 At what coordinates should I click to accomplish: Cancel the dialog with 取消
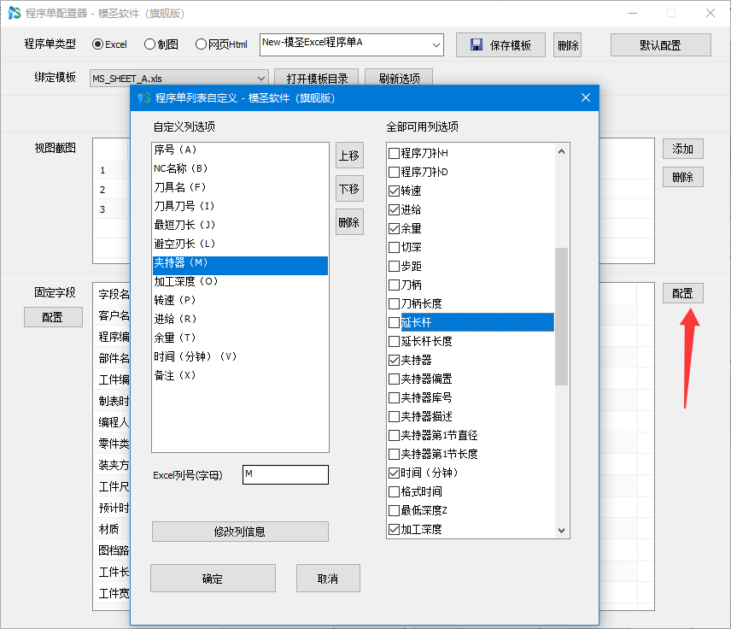pos(328,578)
